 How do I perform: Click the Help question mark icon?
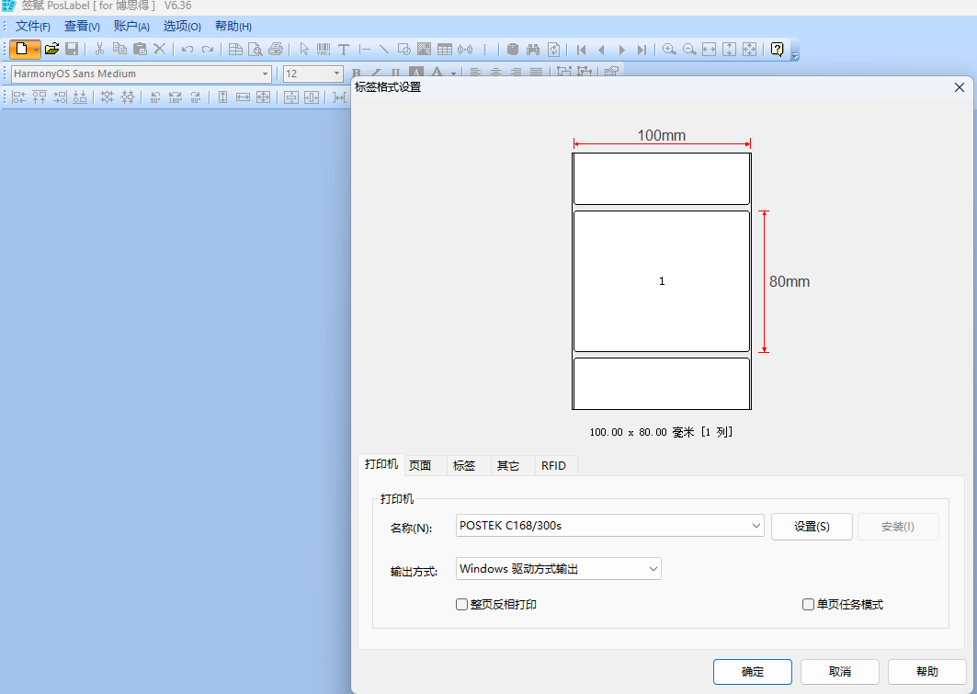coord(777,50)
